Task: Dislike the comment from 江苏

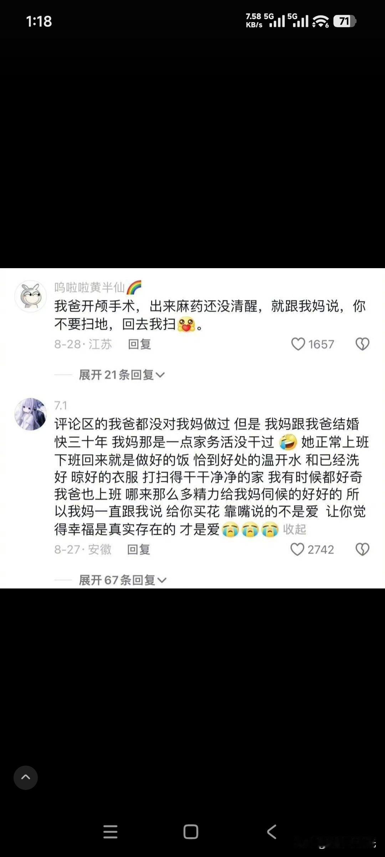Action: click(x=362, y=344)
